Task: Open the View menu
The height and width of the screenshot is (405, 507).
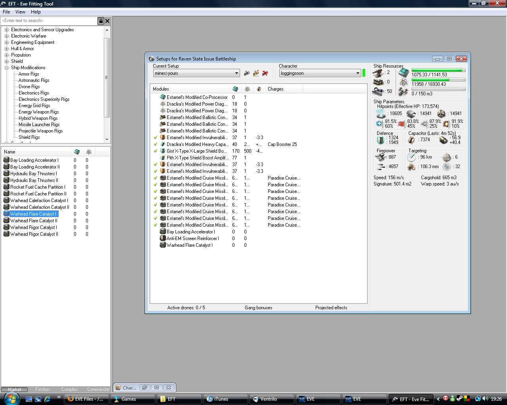Action: 20,12
